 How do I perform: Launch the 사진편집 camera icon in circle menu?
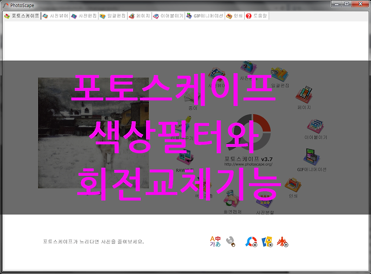(x=248, y=67)
